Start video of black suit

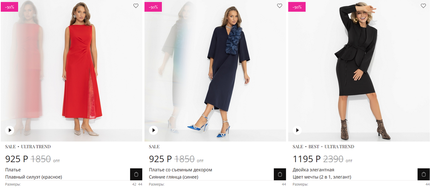[297, 130]
